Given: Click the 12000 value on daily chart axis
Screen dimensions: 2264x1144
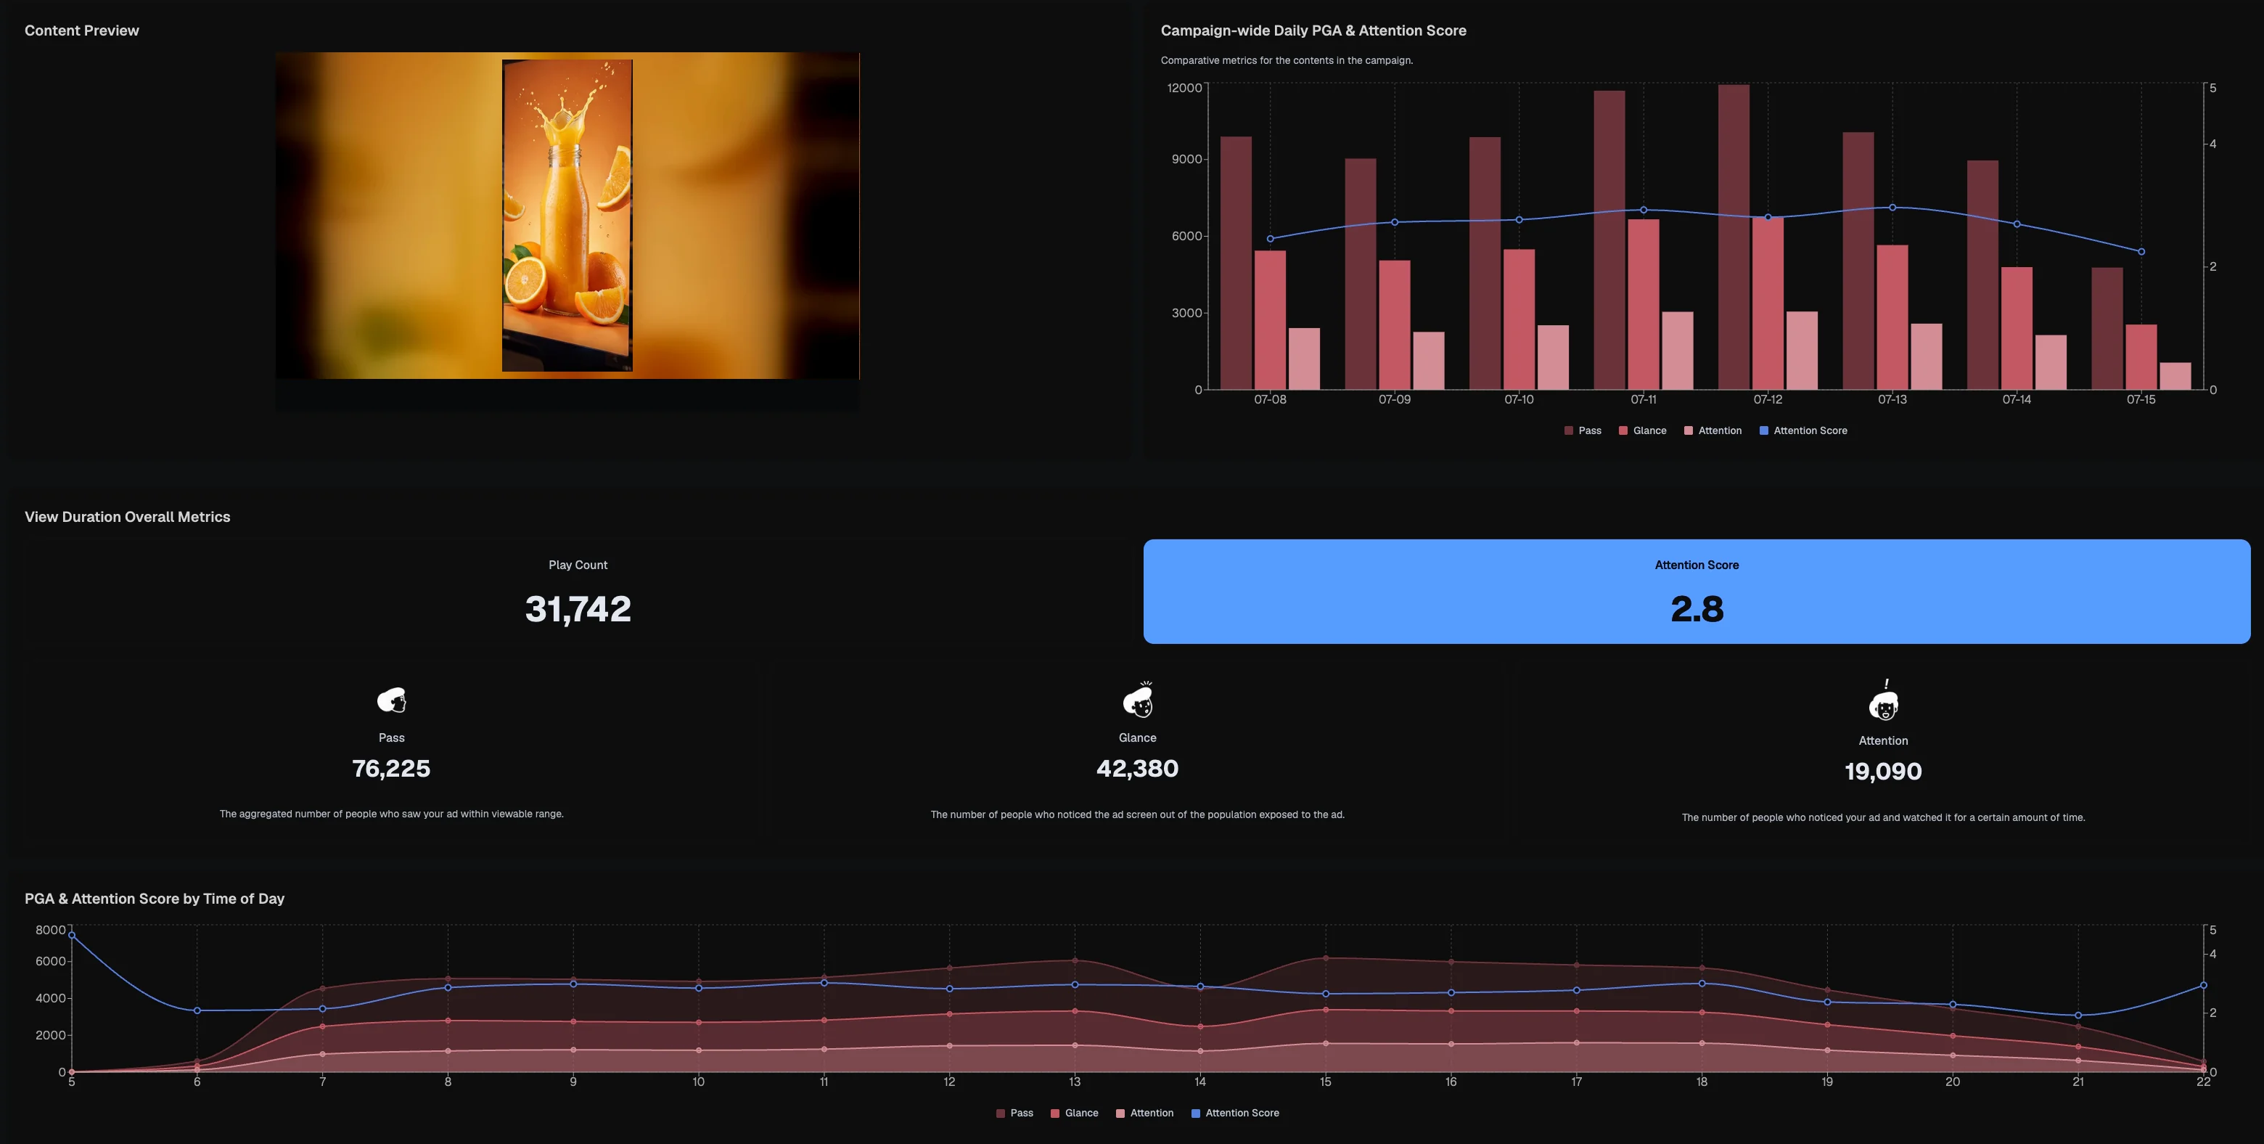Looking at the screenshot, I should click(x=1184, y=88).
